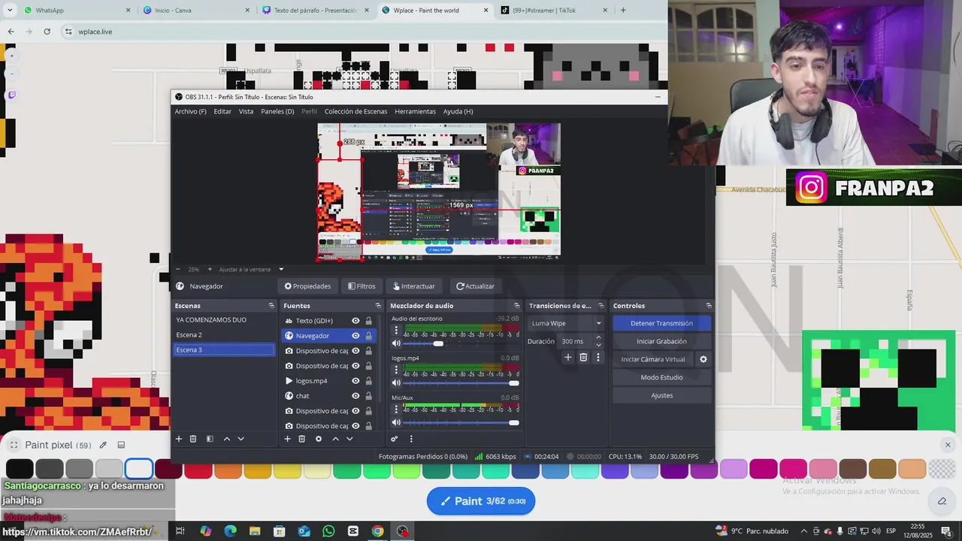
Task: Open Propiedades for the selected source
Action: click(307, 286)
